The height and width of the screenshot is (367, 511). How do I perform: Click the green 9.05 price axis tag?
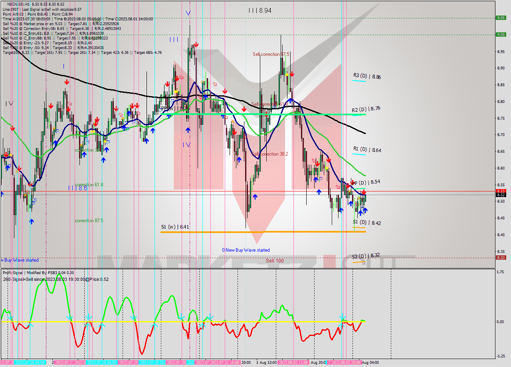501,18
